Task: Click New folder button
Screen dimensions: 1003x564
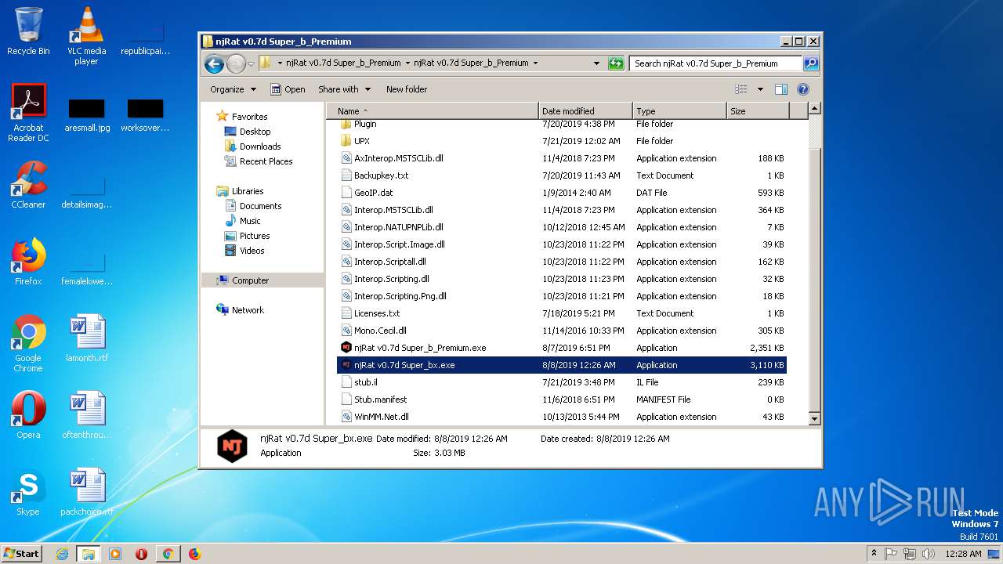Action: pyautogui.click(x=407, y=89)
